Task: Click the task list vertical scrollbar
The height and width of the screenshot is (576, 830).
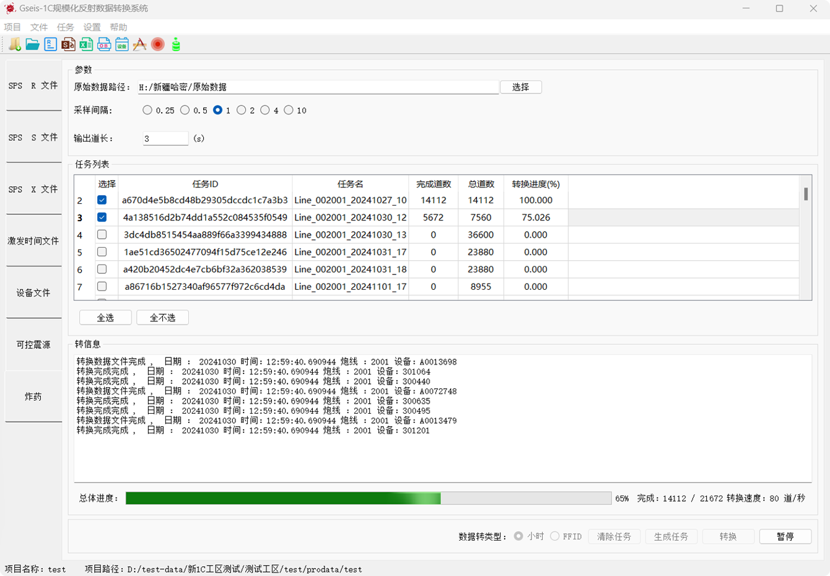Action: [x=805, y=235]
